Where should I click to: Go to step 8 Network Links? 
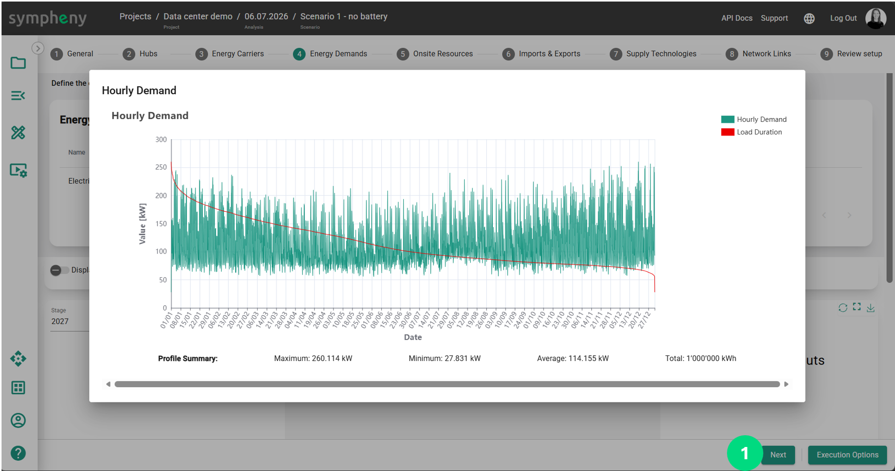758,54
